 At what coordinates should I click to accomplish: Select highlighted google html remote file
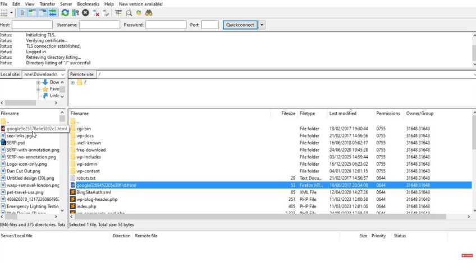pyautogui.click(x=271, y=185)
